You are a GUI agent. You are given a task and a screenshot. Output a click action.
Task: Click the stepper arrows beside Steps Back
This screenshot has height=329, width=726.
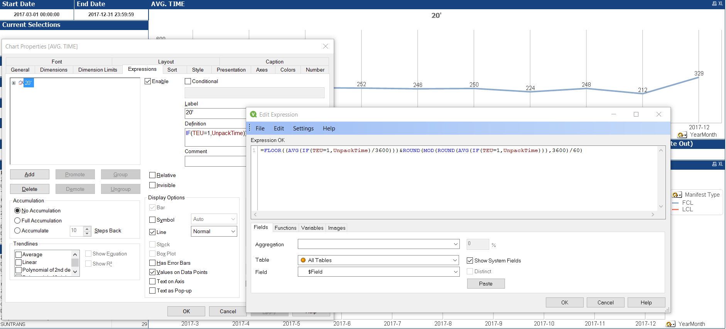(87, 231)
